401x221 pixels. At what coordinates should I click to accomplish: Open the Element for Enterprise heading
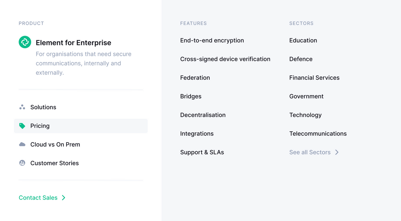[74, 43]
